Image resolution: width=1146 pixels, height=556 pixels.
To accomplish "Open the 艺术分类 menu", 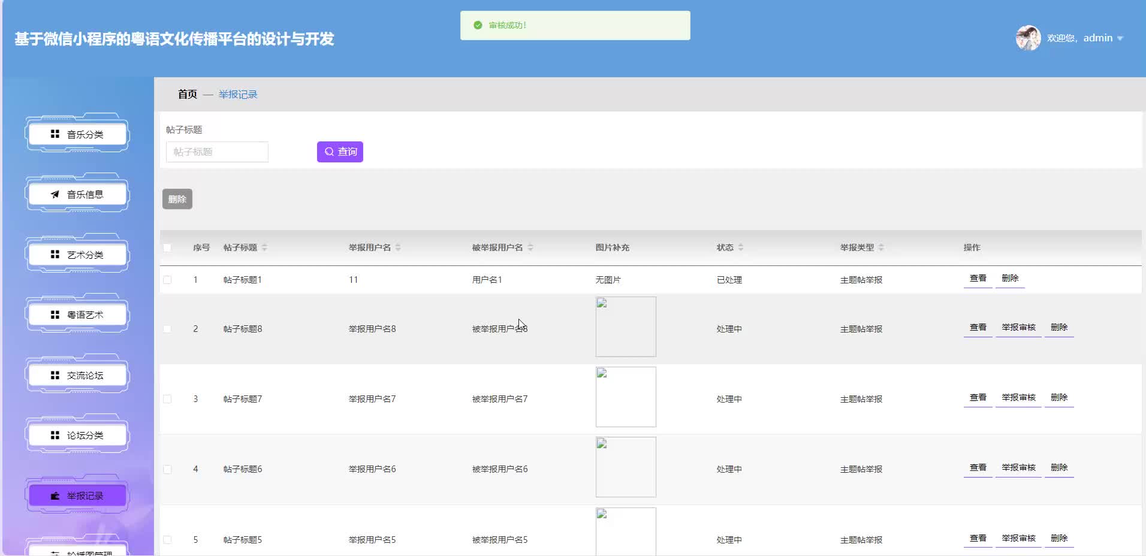I will (x=77, y=255).
